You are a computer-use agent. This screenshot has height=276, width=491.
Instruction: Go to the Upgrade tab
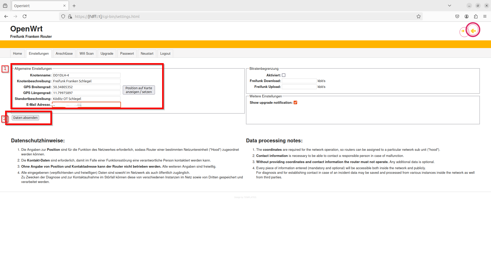107,53
